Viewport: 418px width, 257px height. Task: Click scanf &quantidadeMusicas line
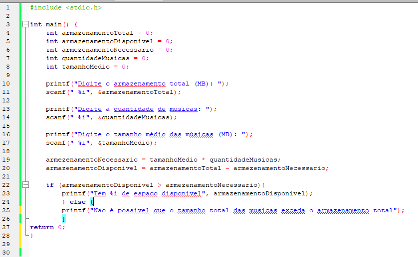pyautogui.click(x=111, y=117)
